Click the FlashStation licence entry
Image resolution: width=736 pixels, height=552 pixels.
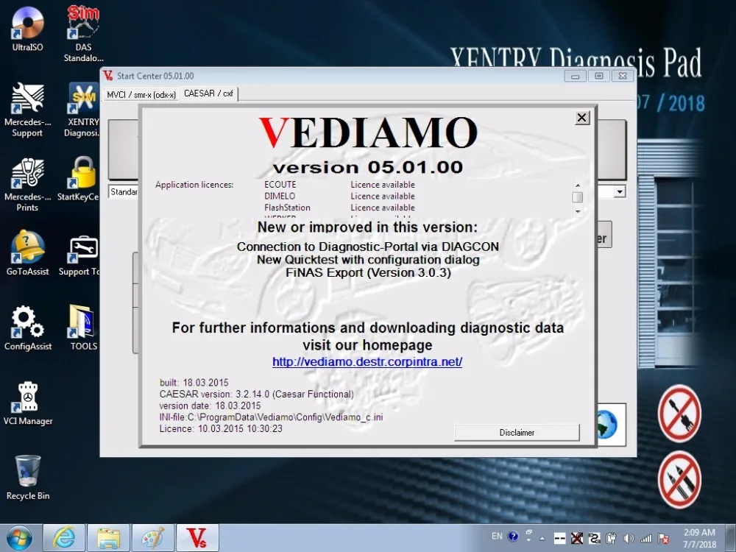click(x=287, y=208)
